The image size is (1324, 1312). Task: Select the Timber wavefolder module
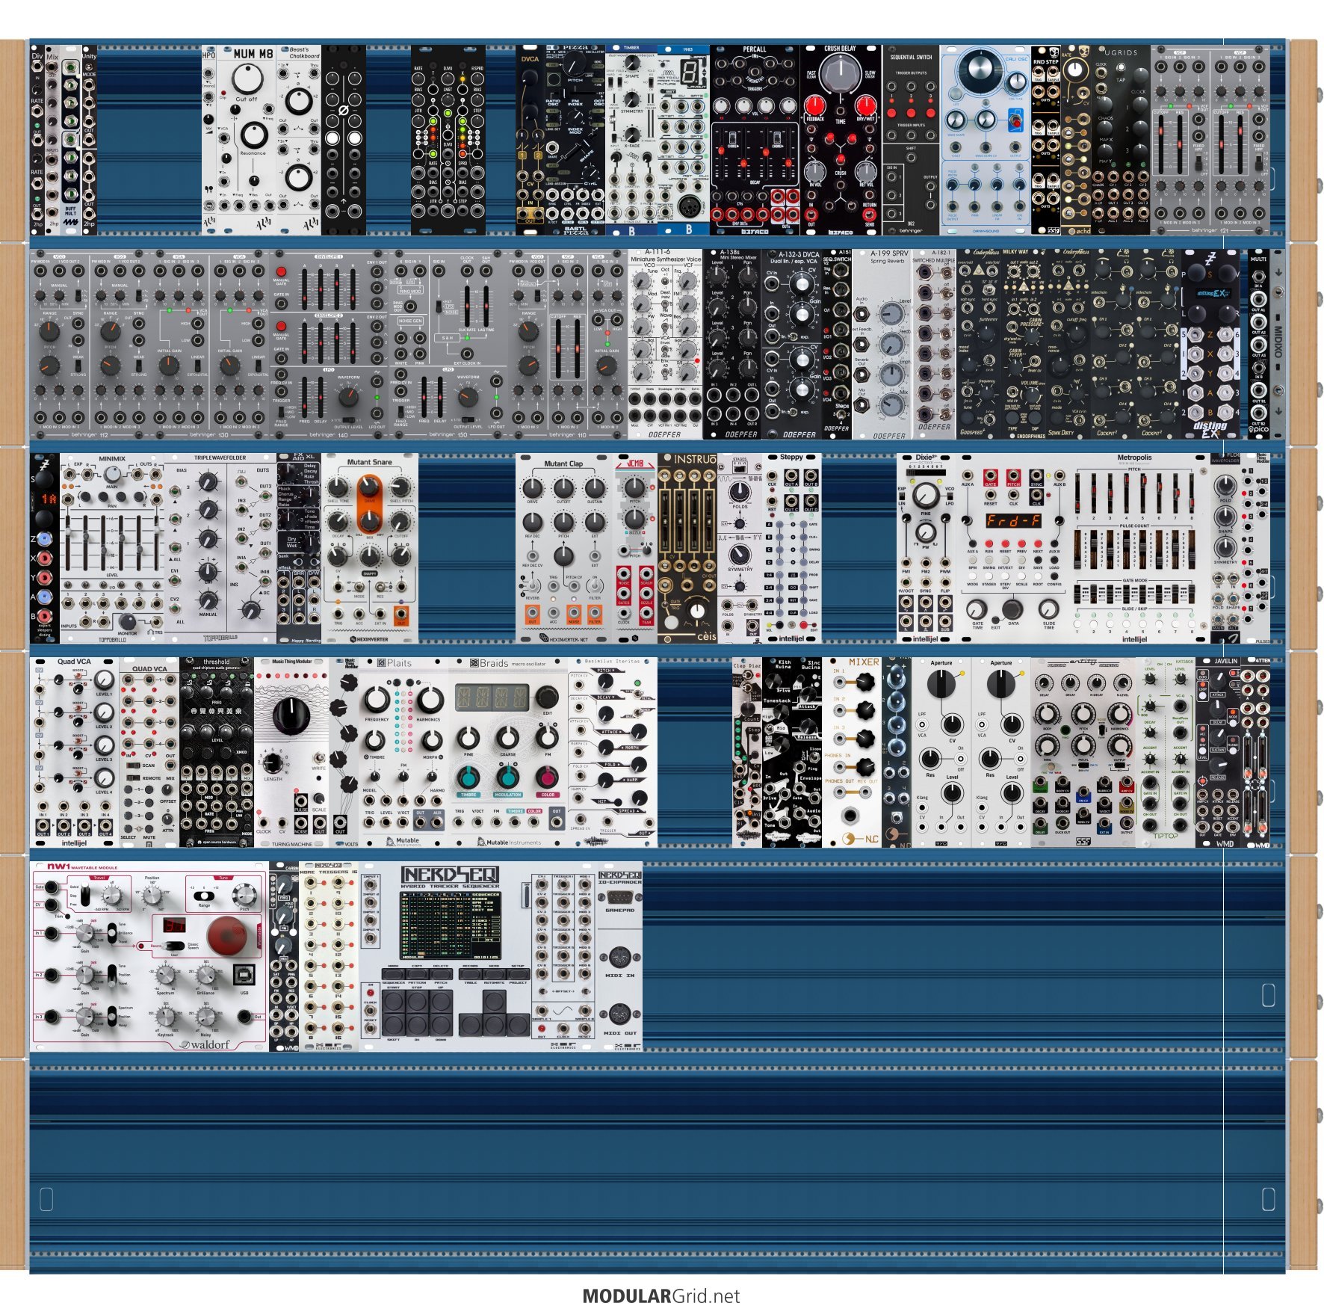631,140
